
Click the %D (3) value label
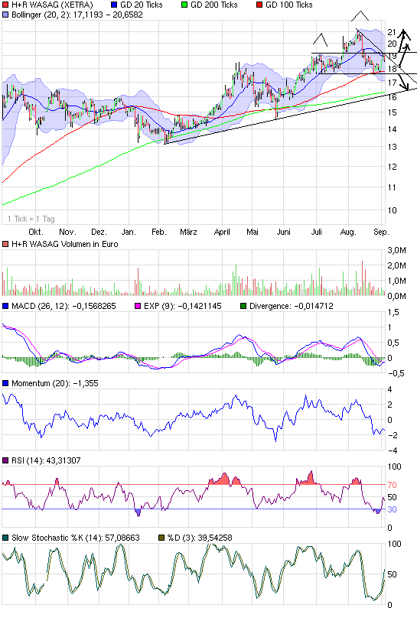point(200,538)
